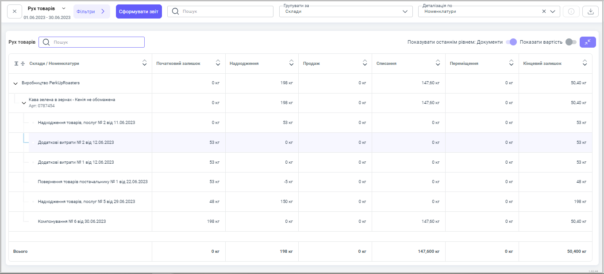Click the download report icon
This screenshot has height=274, width=604.
pos(590,11)
